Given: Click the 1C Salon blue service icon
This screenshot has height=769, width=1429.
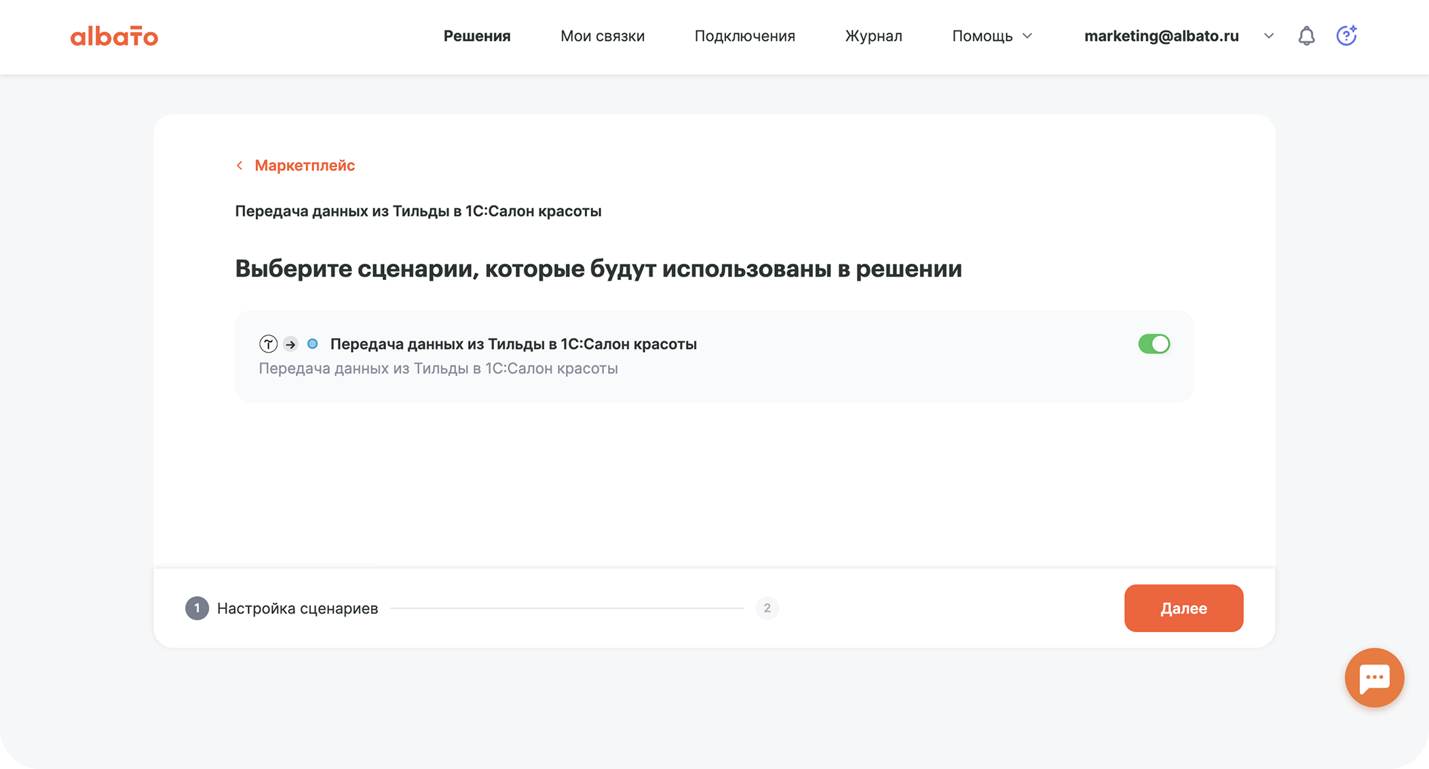Looking at the screenshot, I should click(x=312, y=344).
